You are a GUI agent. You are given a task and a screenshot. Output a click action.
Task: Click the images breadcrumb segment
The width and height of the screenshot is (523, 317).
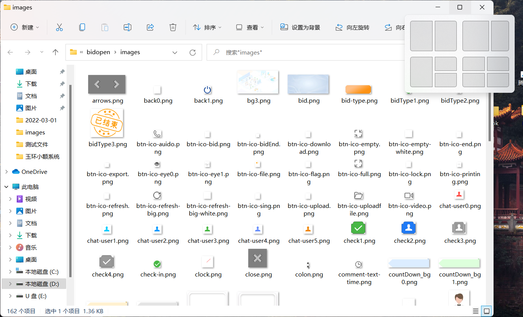pos(130,52)
